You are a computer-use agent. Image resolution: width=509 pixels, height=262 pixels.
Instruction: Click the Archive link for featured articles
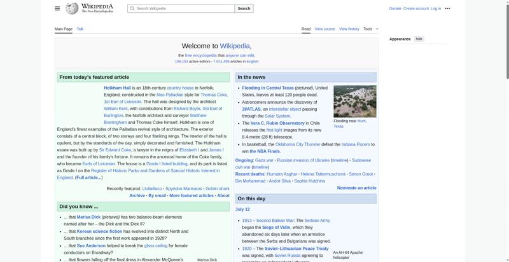(x=137, y=195)
